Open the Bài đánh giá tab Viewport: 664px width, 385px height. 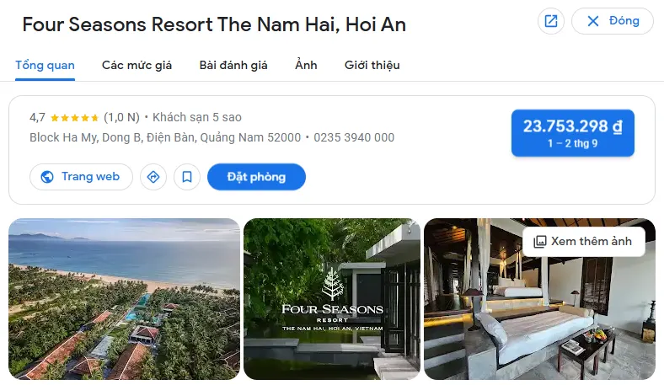(233, 65)
